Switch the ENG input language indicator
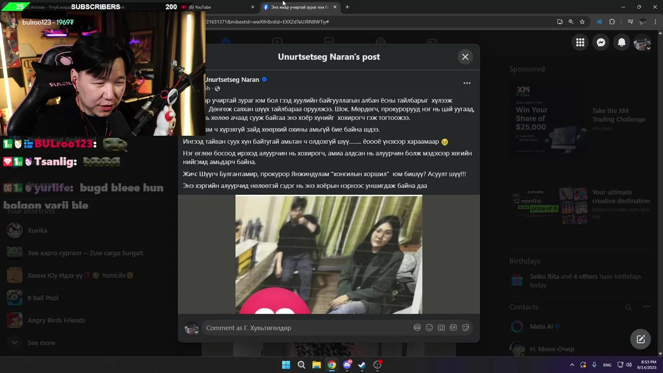 pyautogui.click(x=607, y=365)
